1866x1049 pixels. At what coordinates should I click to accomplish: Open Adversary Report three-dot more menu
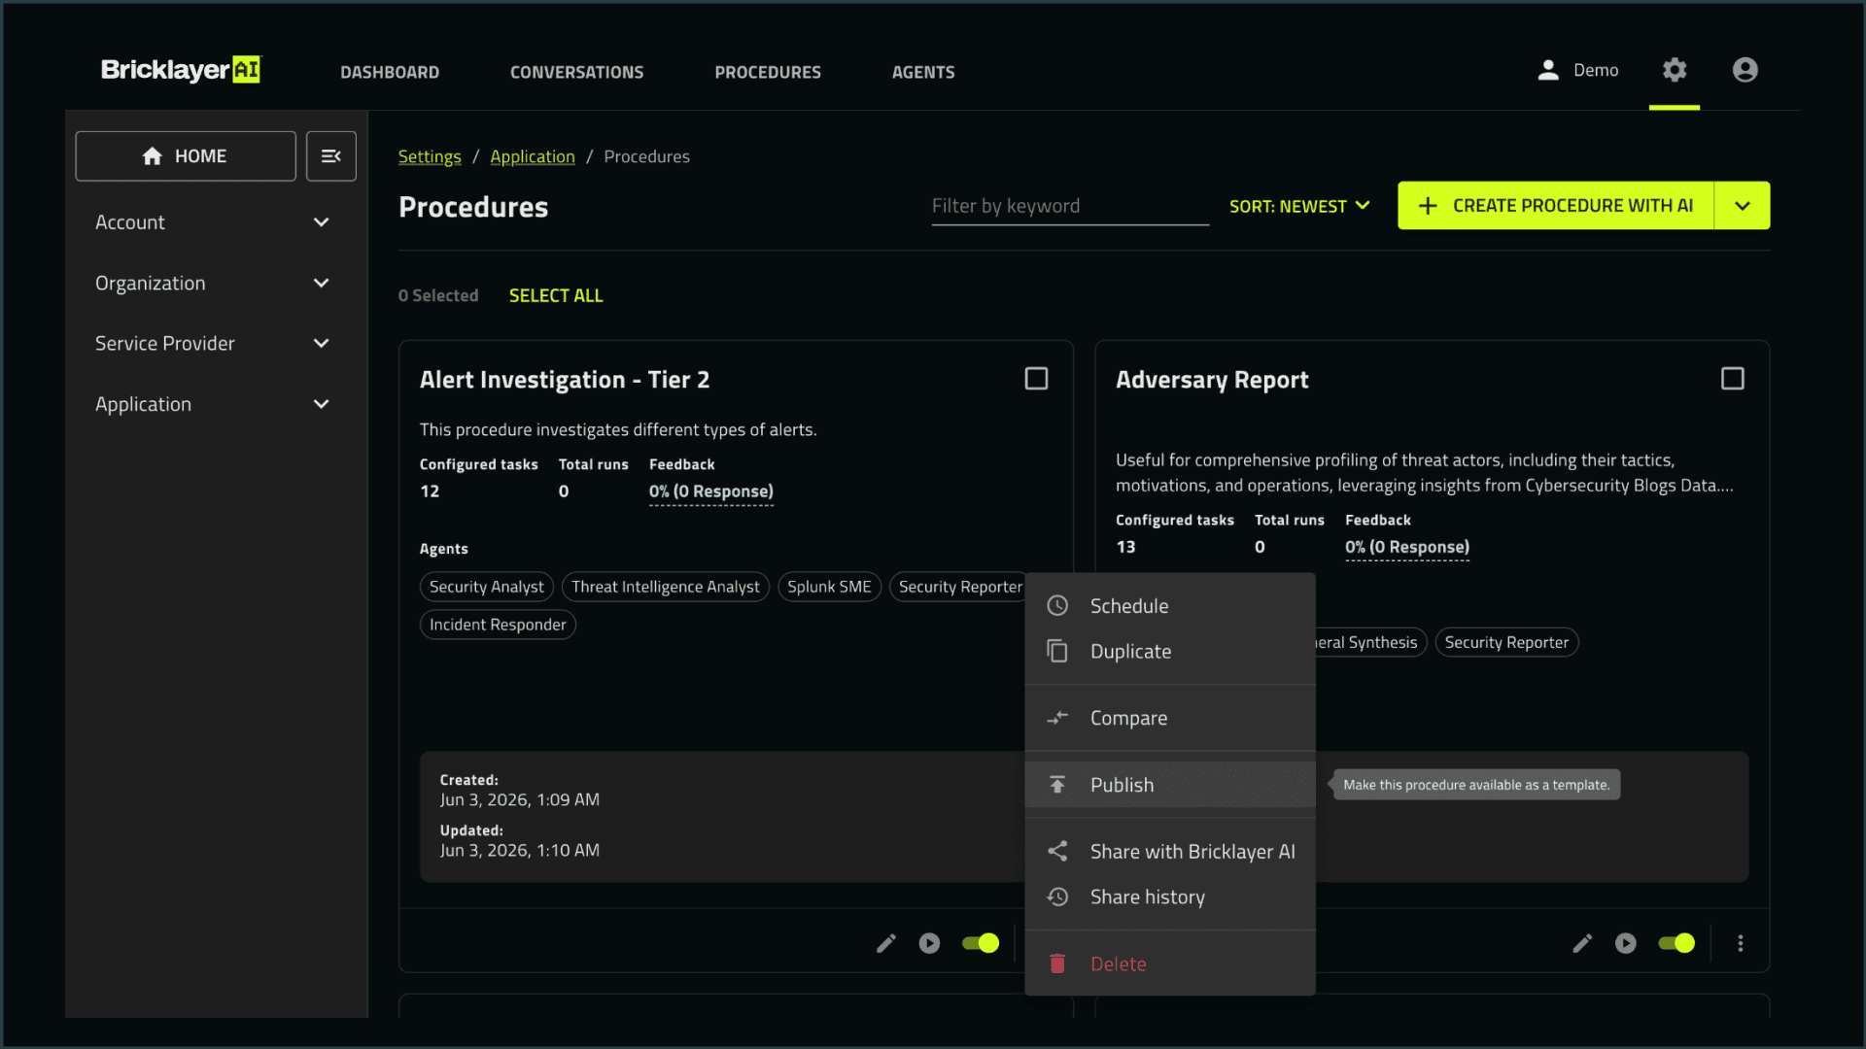click(1741, 943)
